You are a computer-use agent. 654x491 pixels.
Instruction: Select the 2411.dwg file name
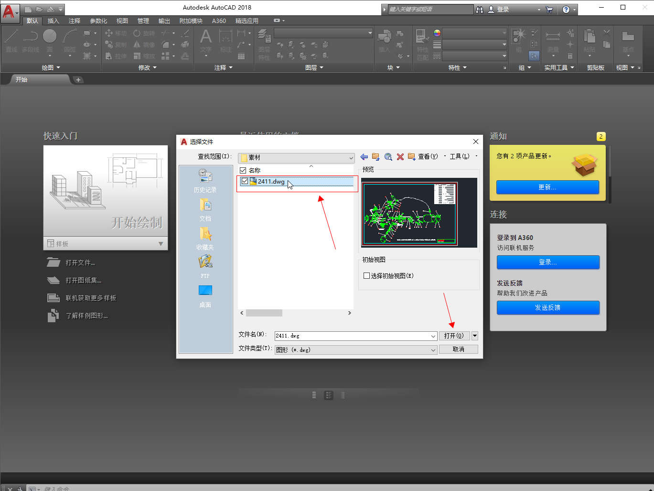point(271,181)
